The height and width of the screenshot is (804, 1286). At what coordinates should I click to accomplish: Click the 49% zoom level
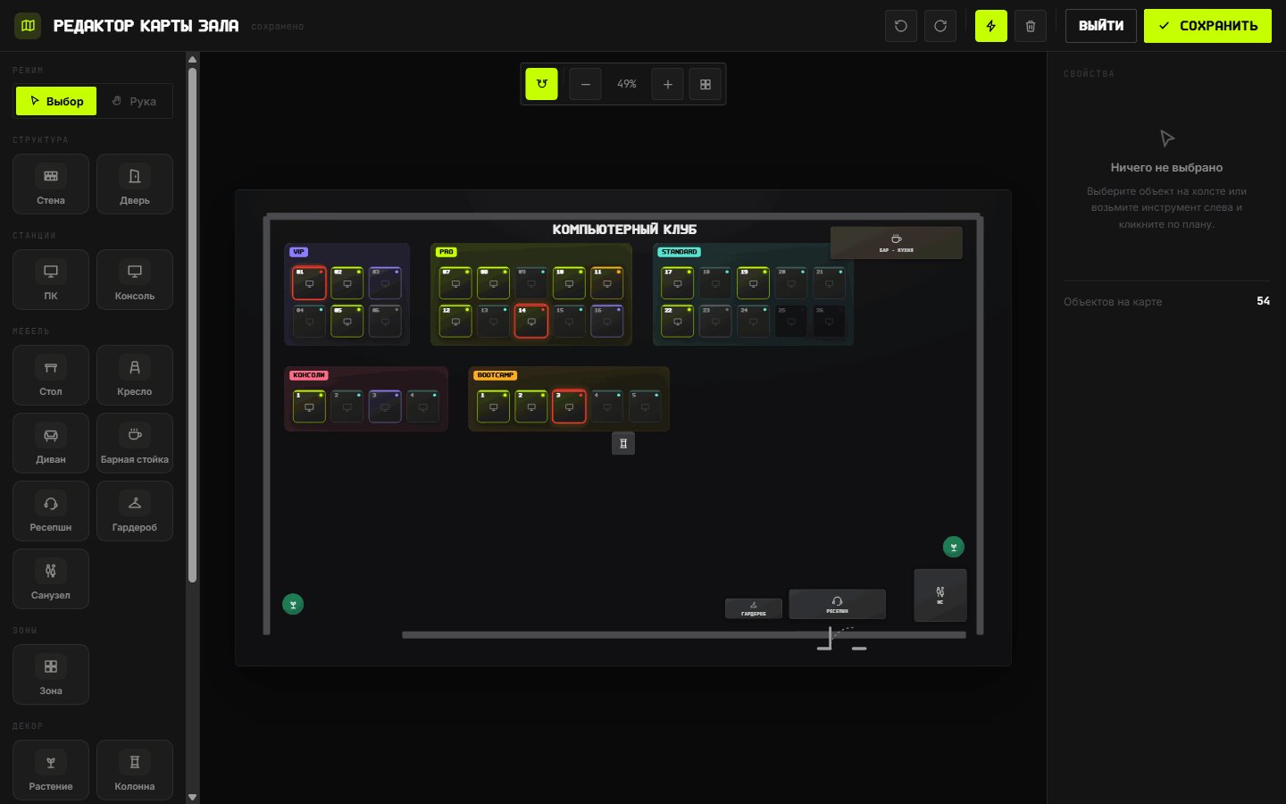click(x=627, y=84)
